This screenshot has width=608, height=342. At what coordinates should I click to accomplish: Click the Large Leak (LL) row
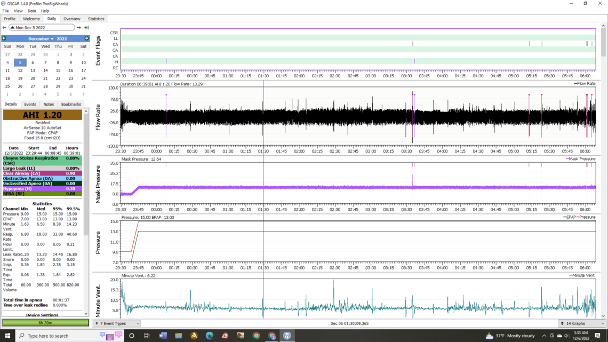point(42,168)
